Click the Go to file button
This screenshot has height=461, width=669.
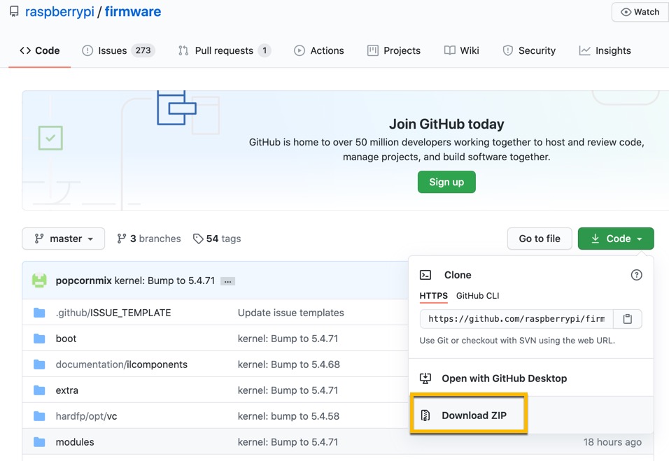540,239
